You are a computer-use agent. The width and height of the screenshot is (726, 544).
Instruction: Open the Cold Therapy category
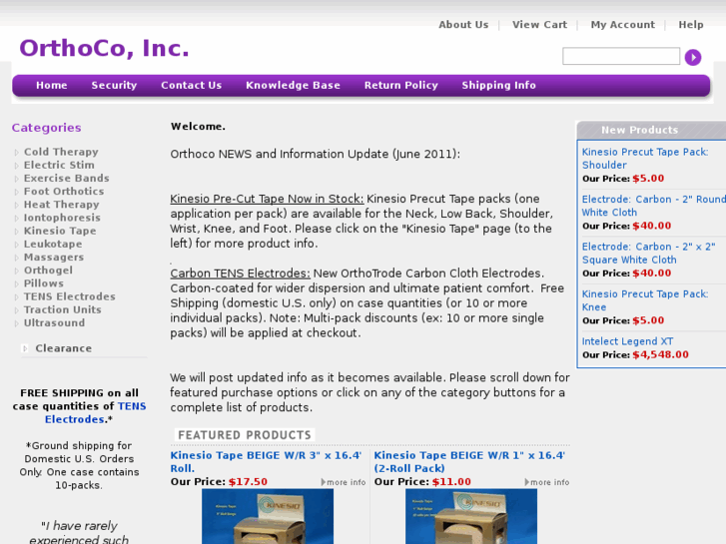61,152
